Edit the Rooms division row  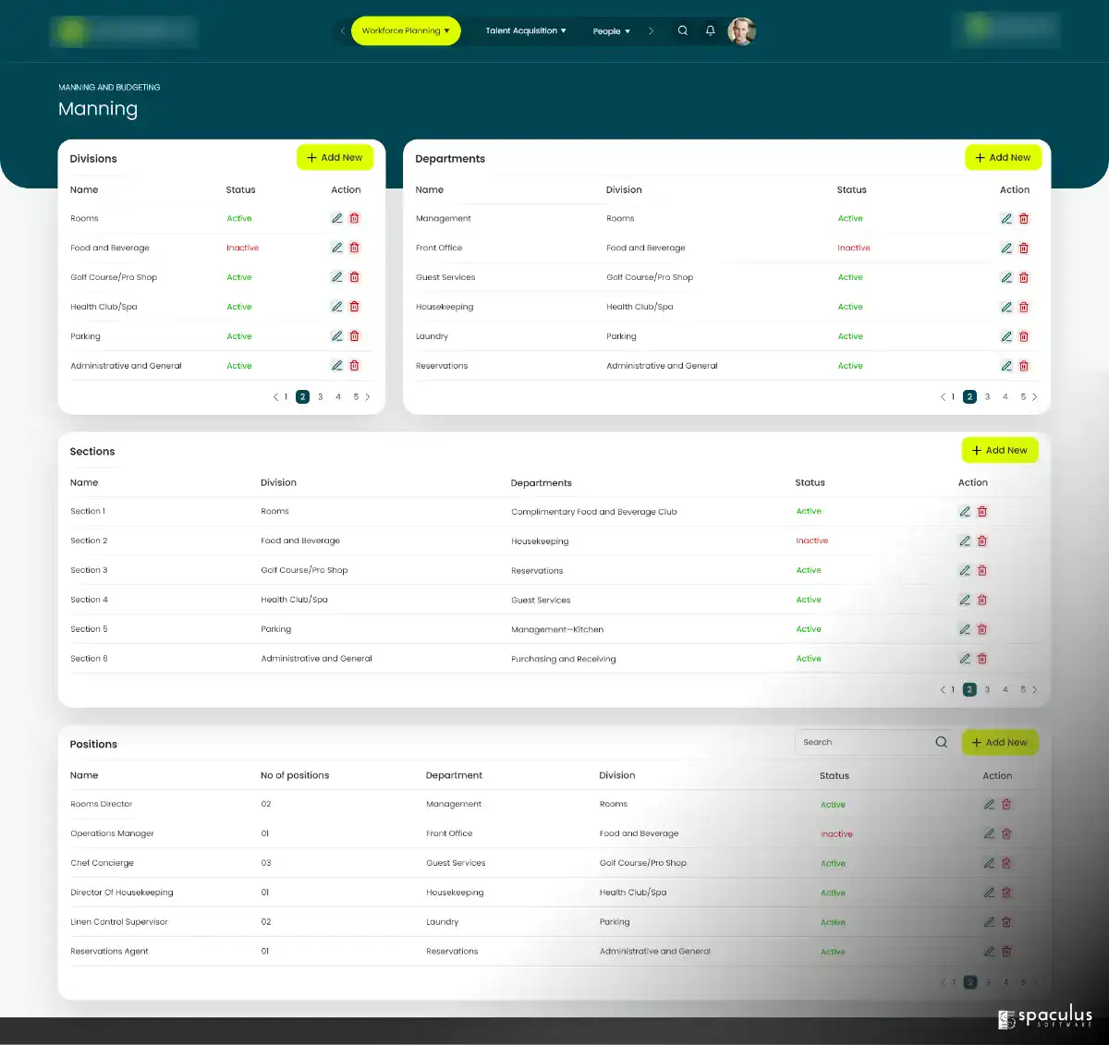click(336, 218)
